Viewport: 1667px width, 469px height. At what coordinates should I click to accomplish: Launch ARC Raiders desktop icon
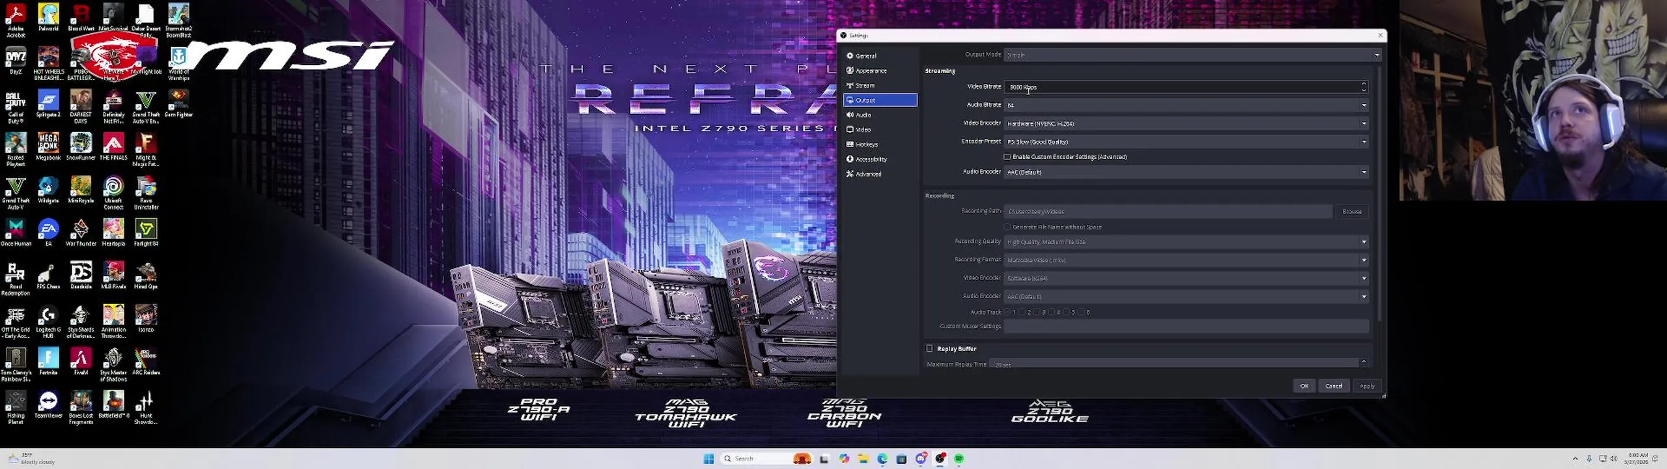coord(146,362)
